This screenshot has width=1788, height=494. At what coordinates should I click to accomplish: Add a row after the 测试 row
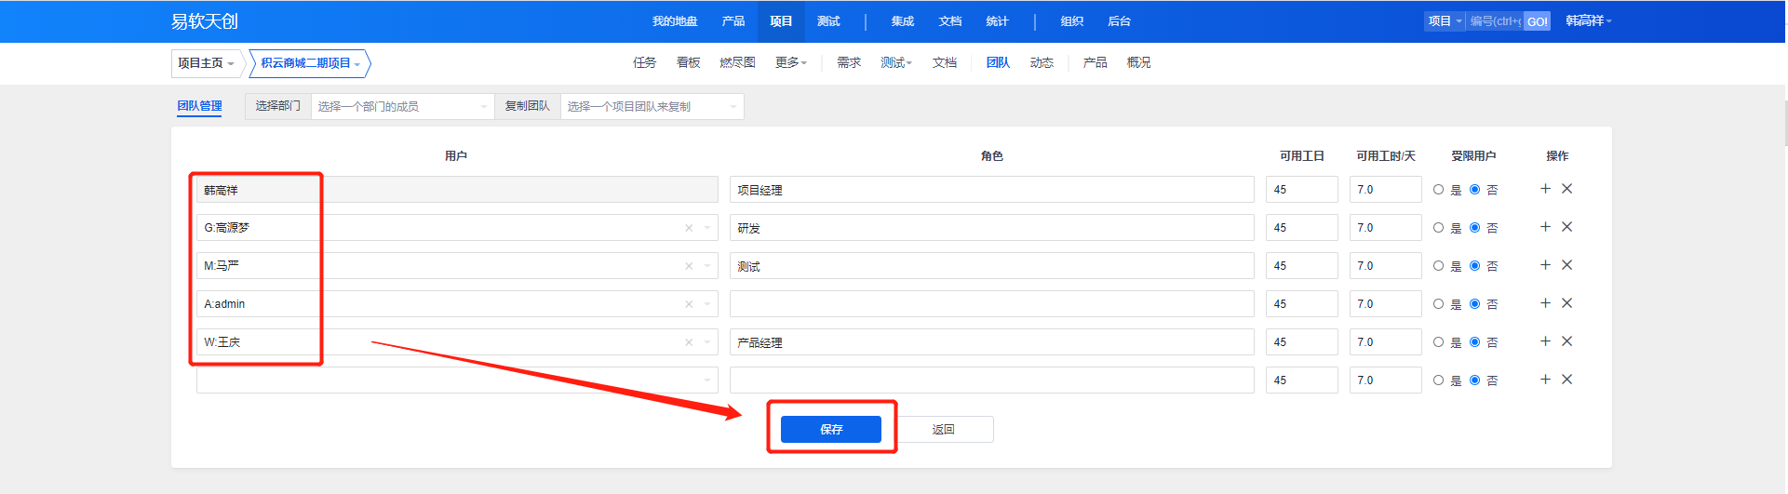pos(1545,265)
